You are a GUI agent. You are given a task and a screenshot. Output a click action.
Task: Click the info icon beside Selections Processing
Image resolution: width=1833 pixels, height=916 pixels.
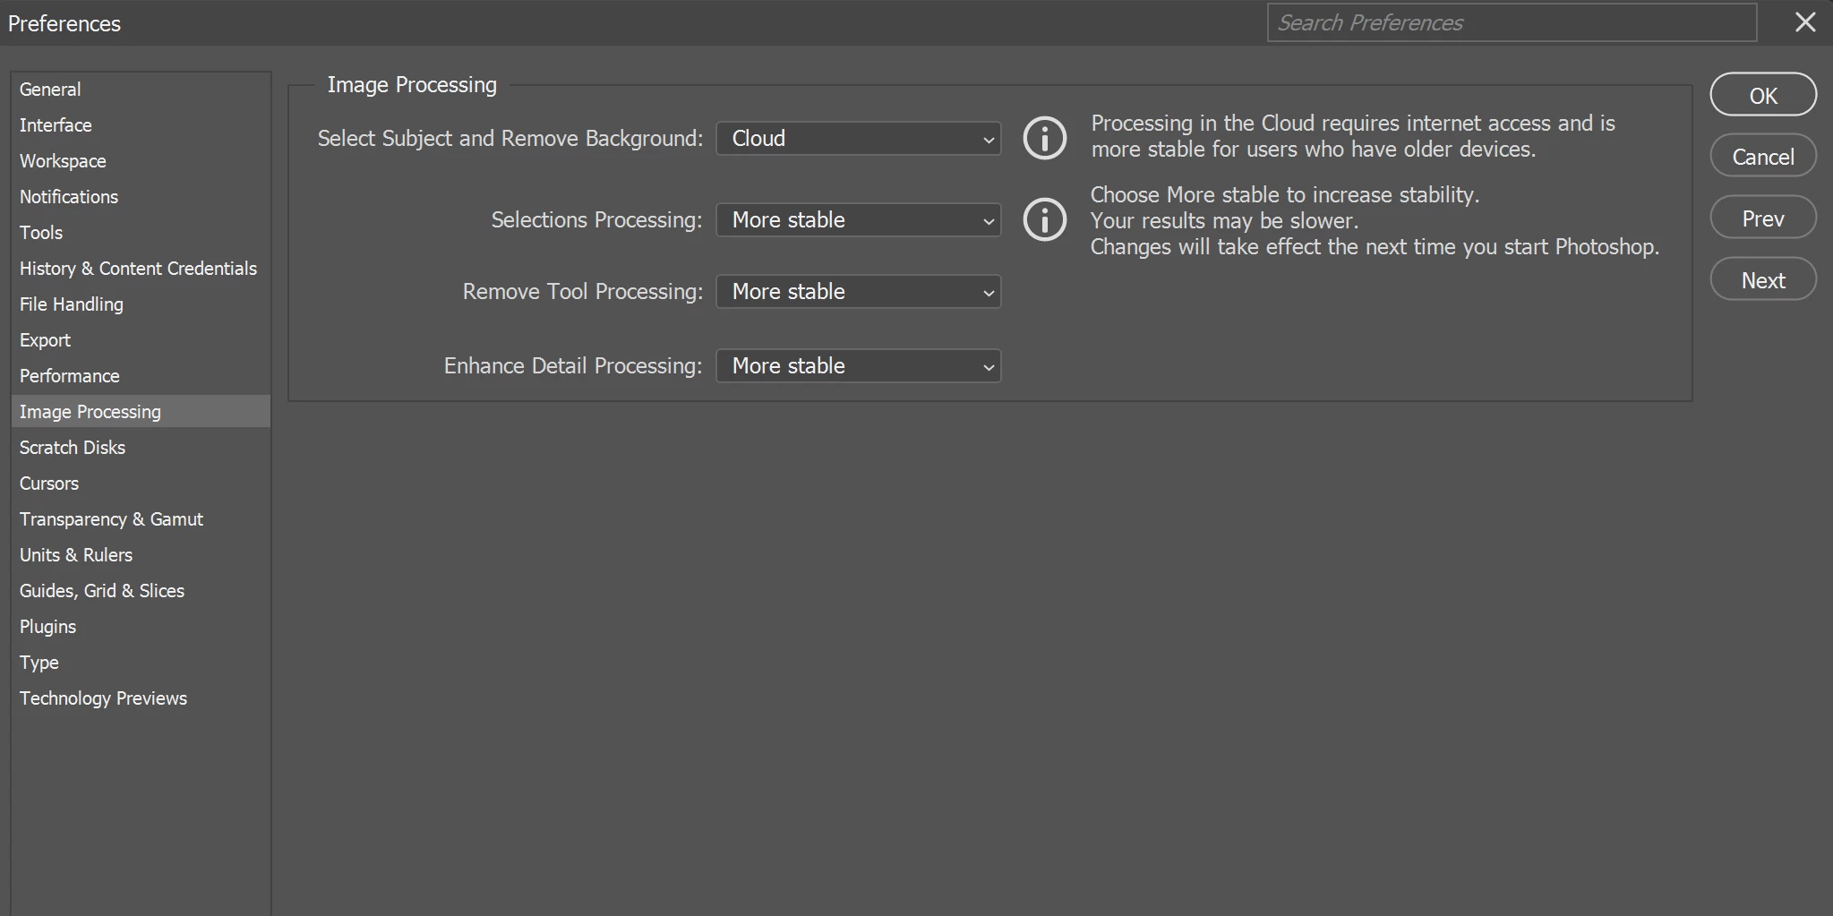tap(1044, 219)
